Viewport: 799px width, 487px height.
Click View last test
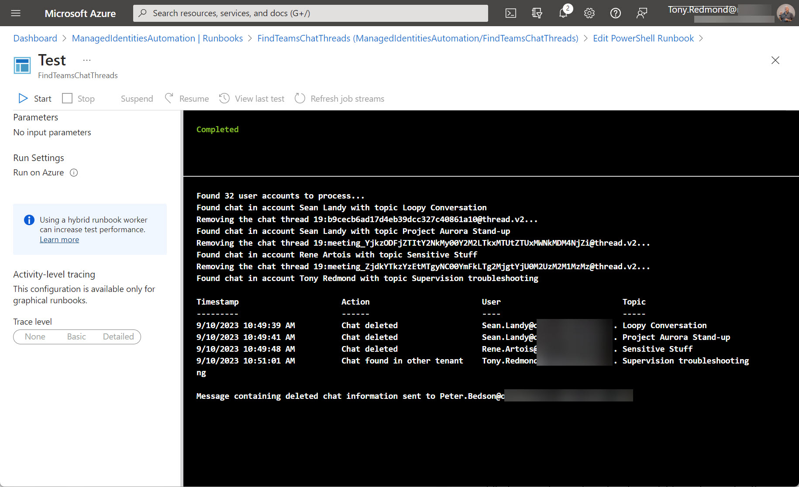pos(251,98)
